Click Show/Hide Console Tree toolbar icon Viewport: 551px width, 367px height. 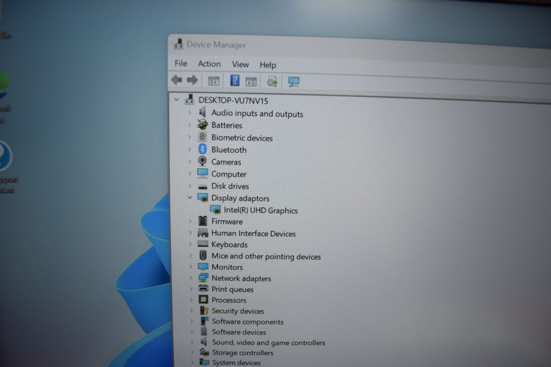pyautogui.click(x=214, y=81)
